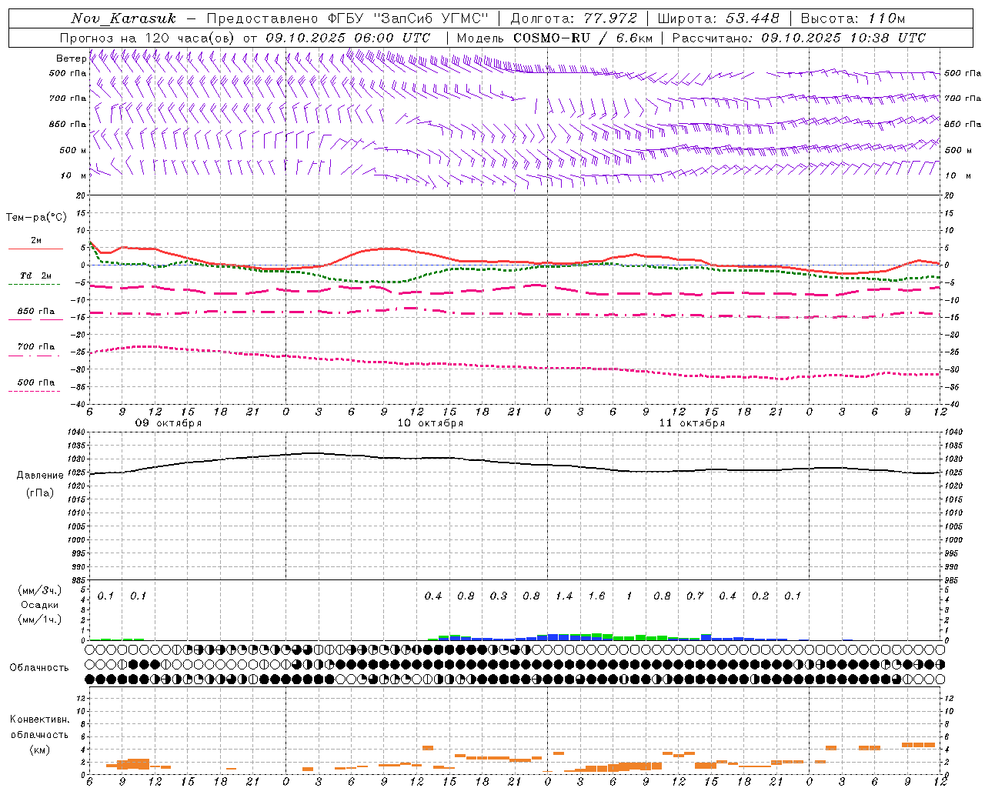The width and height of the screenshot is (985, 788).
Task: Click the 'Осадки' precipitation label
Action: (40, 605)
